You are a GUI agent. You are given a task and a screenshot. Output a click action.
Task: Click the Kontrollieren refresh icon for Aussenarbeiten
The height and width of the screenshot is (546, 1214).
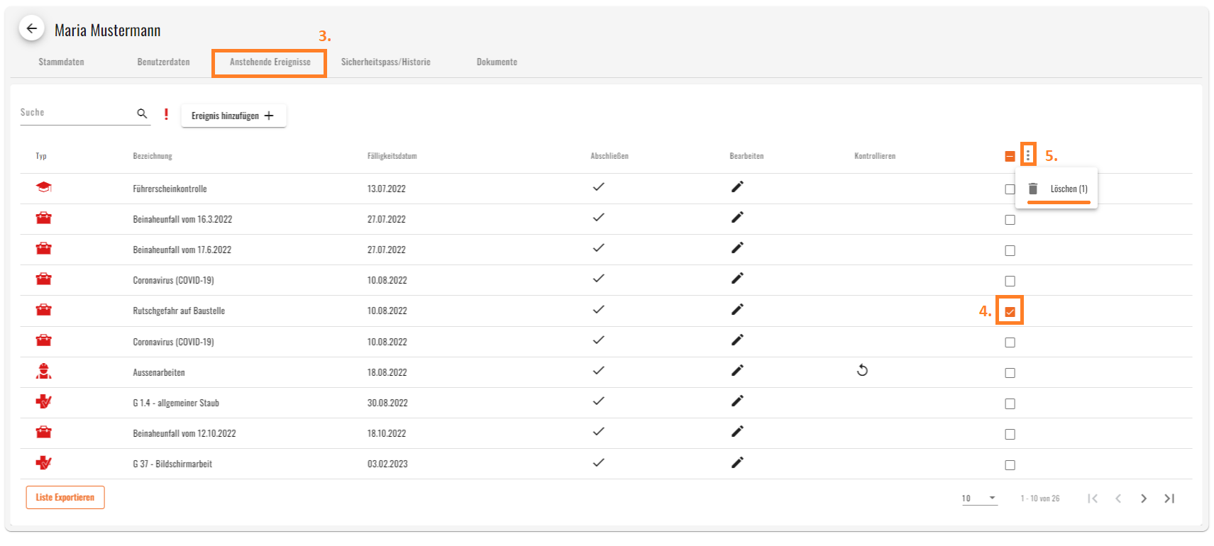pyautogui.click(x=862, y=371)
